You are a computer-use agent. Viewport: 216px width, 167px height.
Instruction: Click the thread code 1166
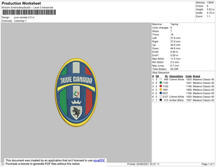pos(189,93)
